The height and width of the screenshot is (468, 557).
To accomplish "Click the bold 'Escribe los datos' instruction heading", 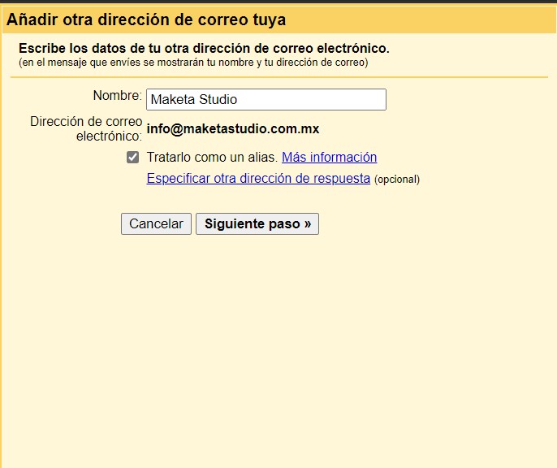I will click(x=204, y=49).
